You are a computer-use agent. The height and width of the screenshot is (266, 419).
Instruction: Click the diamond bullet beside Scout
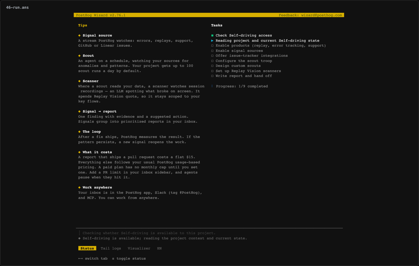coord(79,56)
